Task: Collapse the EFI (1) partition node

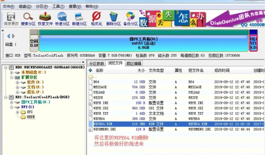Action: point(12,107)
